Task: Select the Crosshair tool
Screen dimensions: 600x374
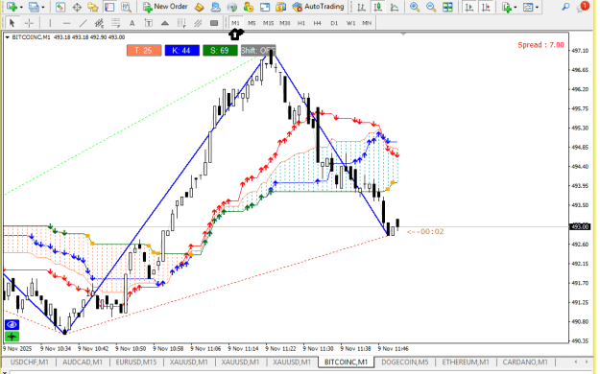Action: (29, 23)
